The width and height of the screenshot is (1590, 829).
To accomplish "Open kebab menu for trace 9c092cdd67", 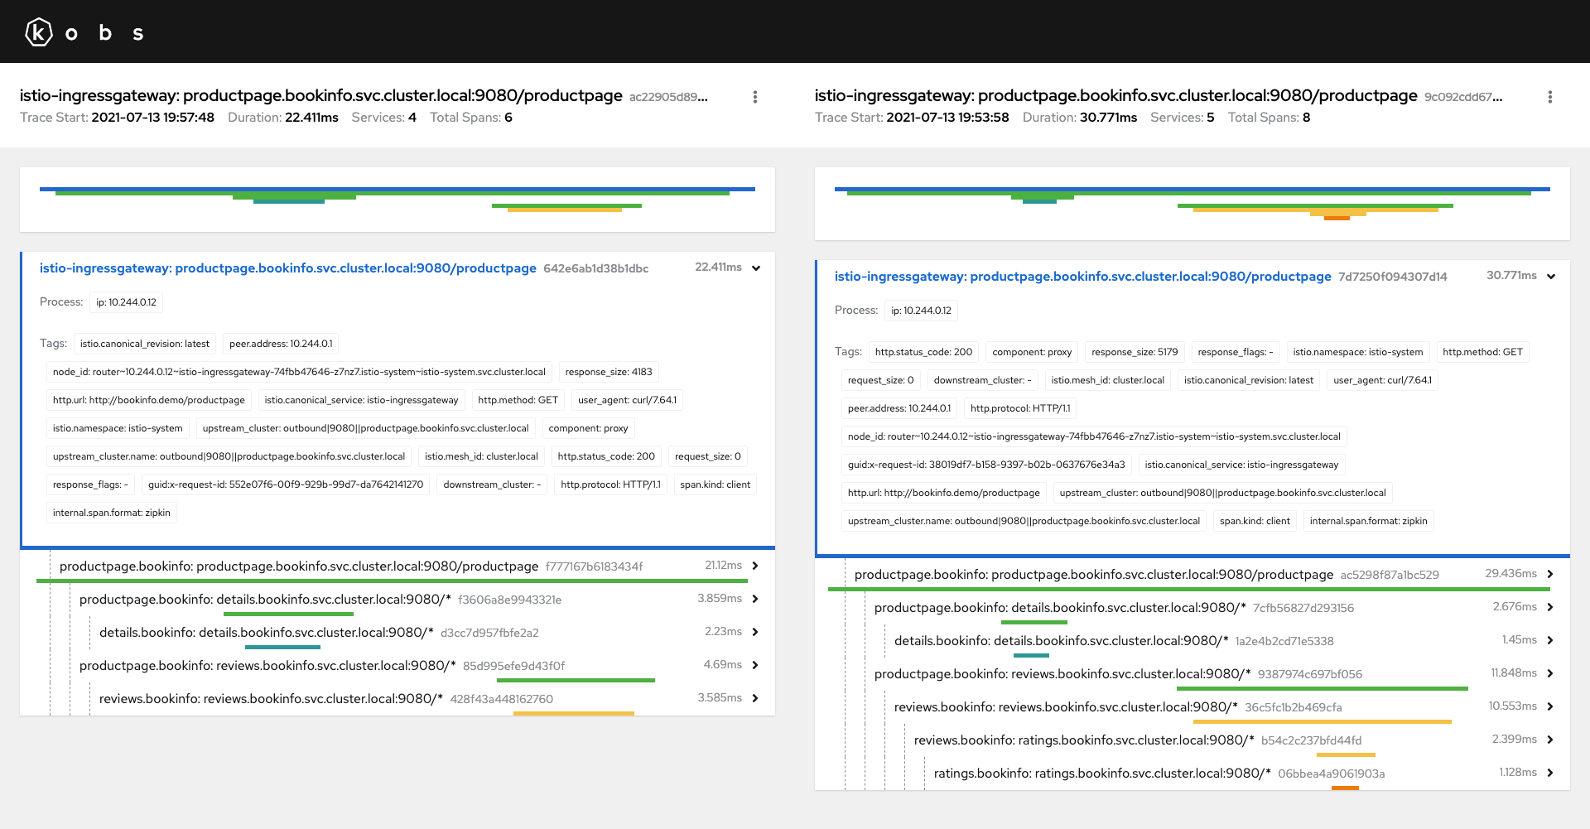I will (x=1549, y=97).
